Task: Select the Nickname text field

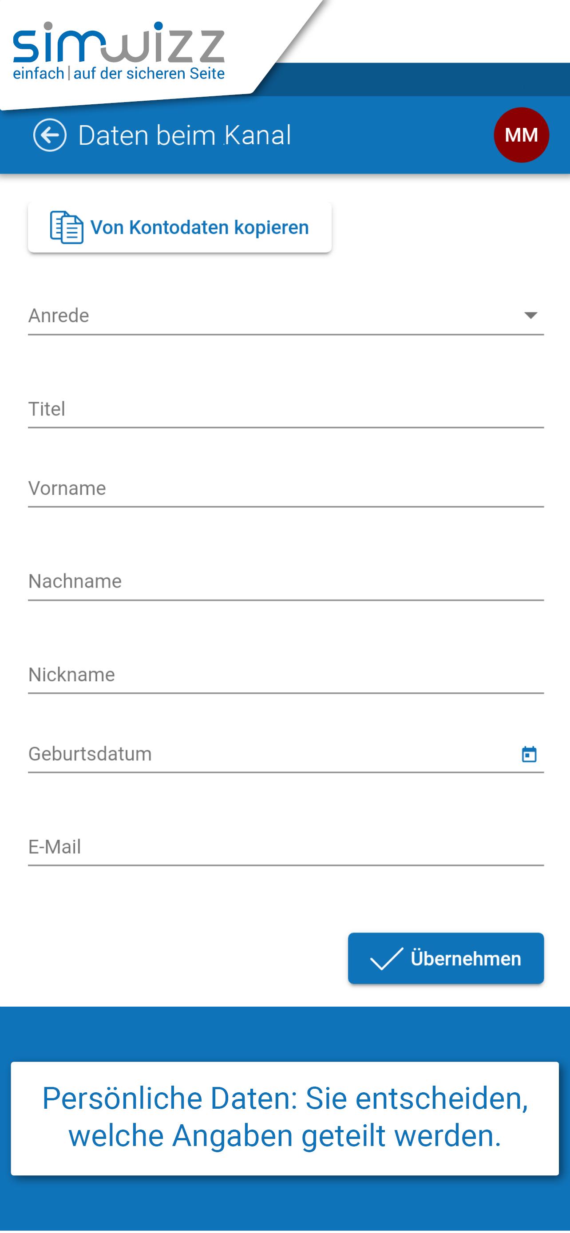Action: pyautogui.click(x=286, y=675)
